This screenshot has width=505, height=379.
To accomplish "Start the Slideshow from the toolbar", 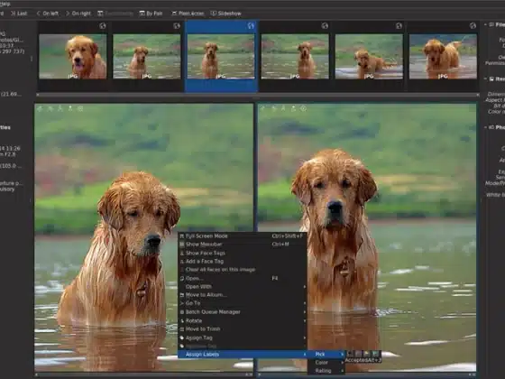I will pos(225,14).
